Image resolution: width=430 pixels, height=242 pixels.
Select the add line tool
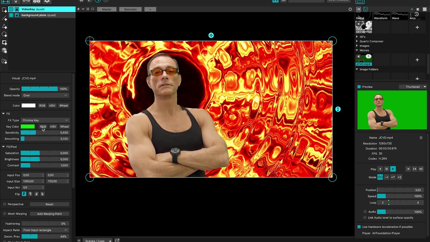[4, 18]
